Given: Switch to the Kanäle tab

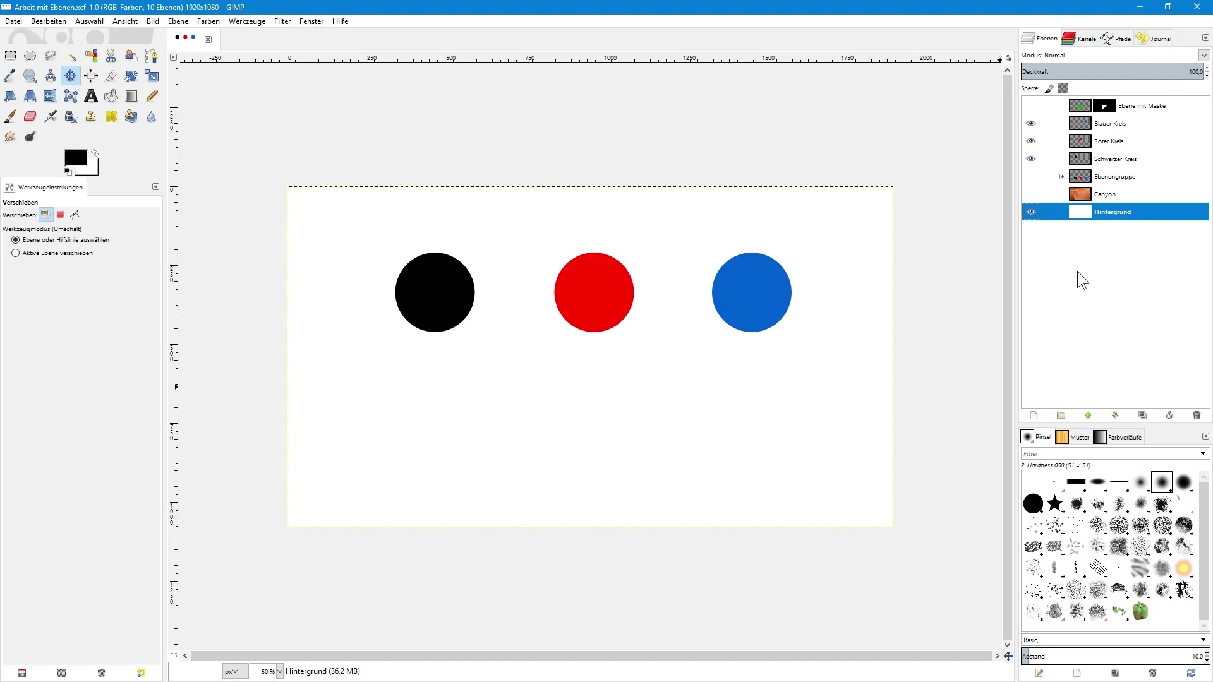Looking at the screenshot, I should [x=1079, y=39].
